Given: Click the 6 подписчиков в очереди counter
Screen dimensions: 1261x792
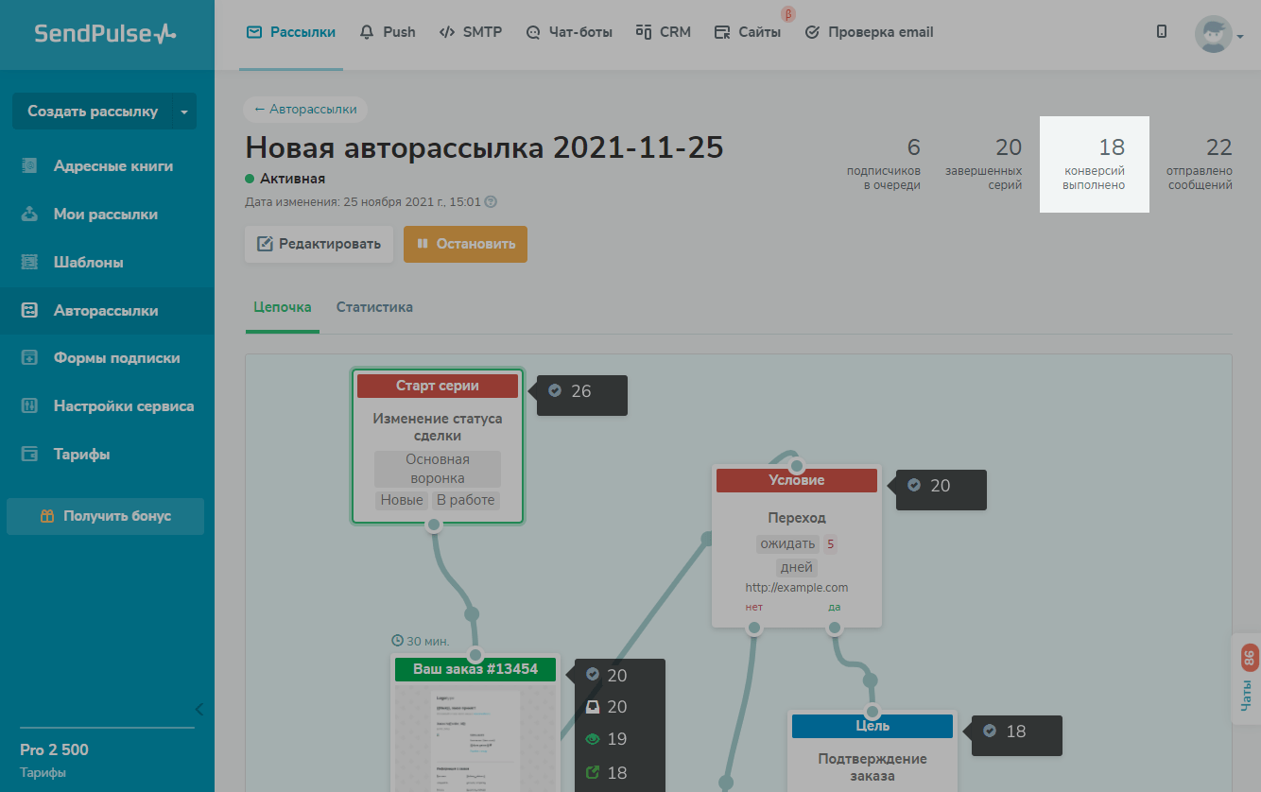Looking at the screenshot, I should point(885,164).
